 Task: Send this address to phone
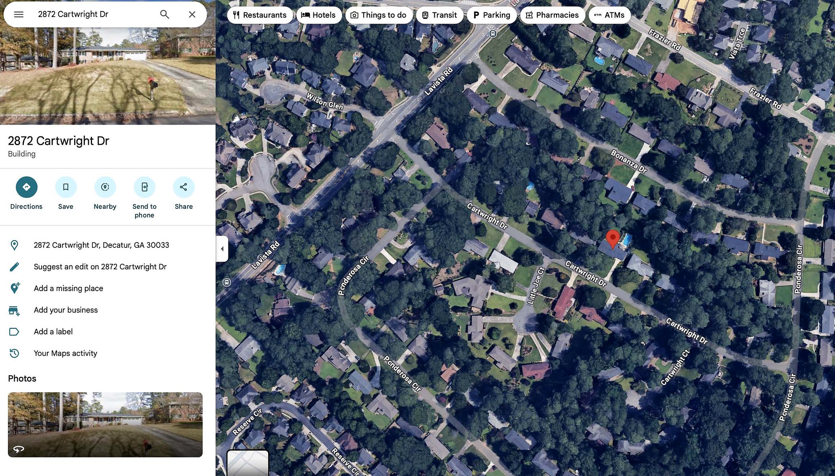pos(144,198)
